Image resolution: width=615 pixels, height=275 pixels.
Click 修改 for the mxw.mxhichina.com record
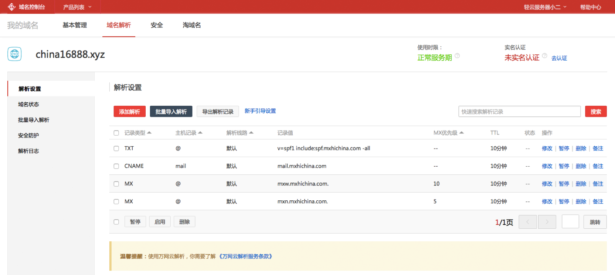[547, 184]
